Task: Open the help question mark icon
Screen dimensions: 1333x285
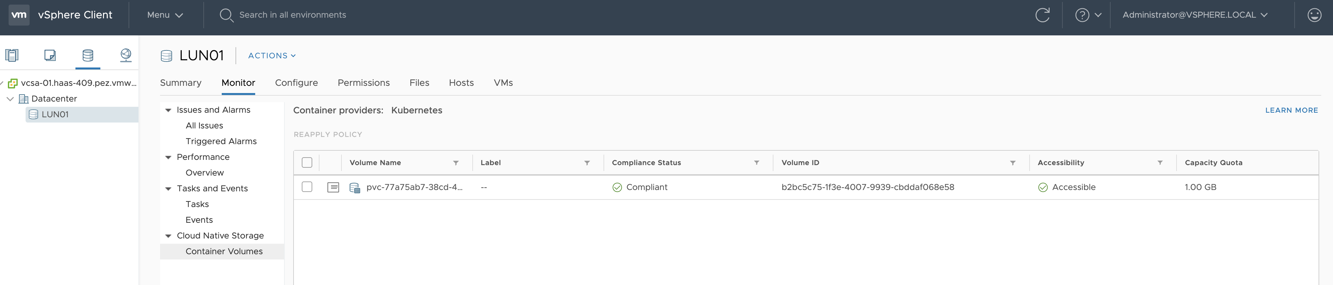Action: pyautogui.click(x=1081, y=15)
